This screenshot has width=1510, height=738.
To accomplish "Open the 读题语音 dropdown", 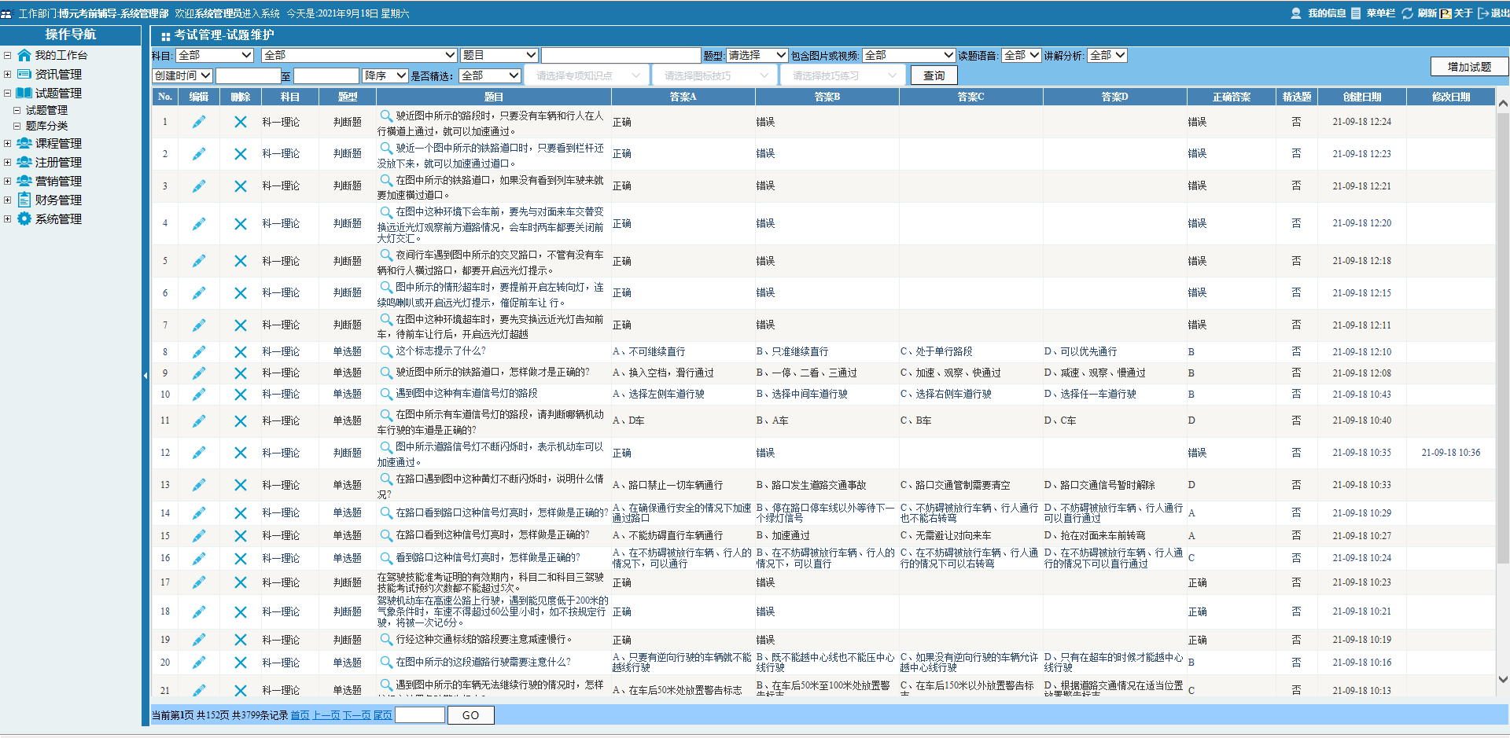I will point(1022,55).
